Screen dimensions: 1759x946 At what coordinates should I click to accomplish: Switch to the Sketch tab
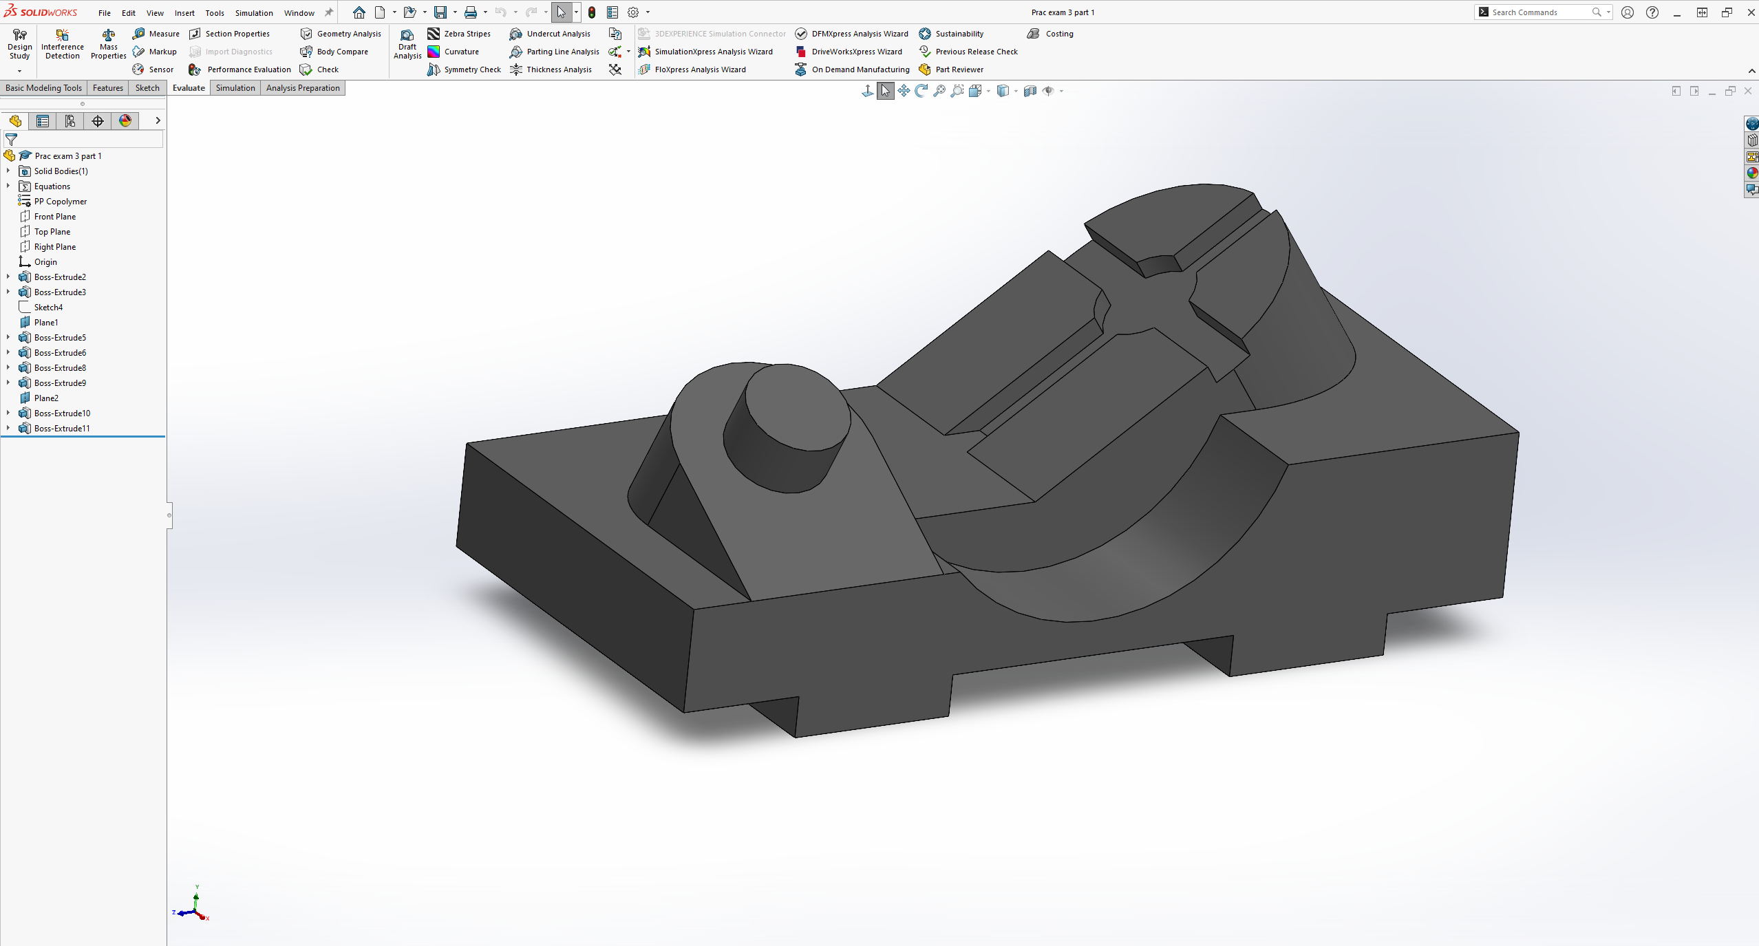coord(147,88)
